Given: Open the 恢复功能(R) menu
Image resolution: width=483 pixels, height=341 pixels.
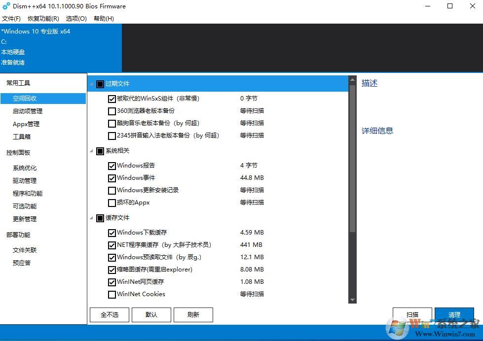Looking at the screenshot, I should [x=43, y=18].
